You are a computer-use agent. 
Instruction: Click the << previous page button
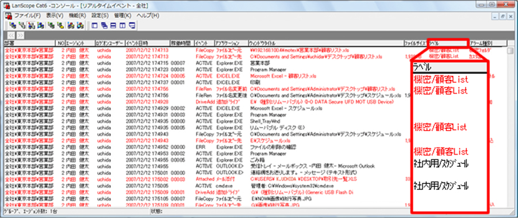click(x=11, y=35)
